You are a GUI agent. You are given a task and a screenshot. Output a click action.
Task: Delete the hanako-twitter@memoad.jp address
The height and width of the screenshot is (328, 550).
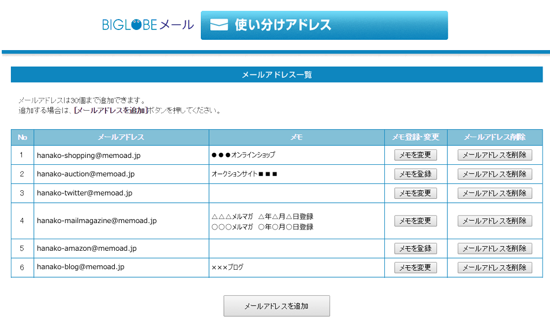[495, 193]
